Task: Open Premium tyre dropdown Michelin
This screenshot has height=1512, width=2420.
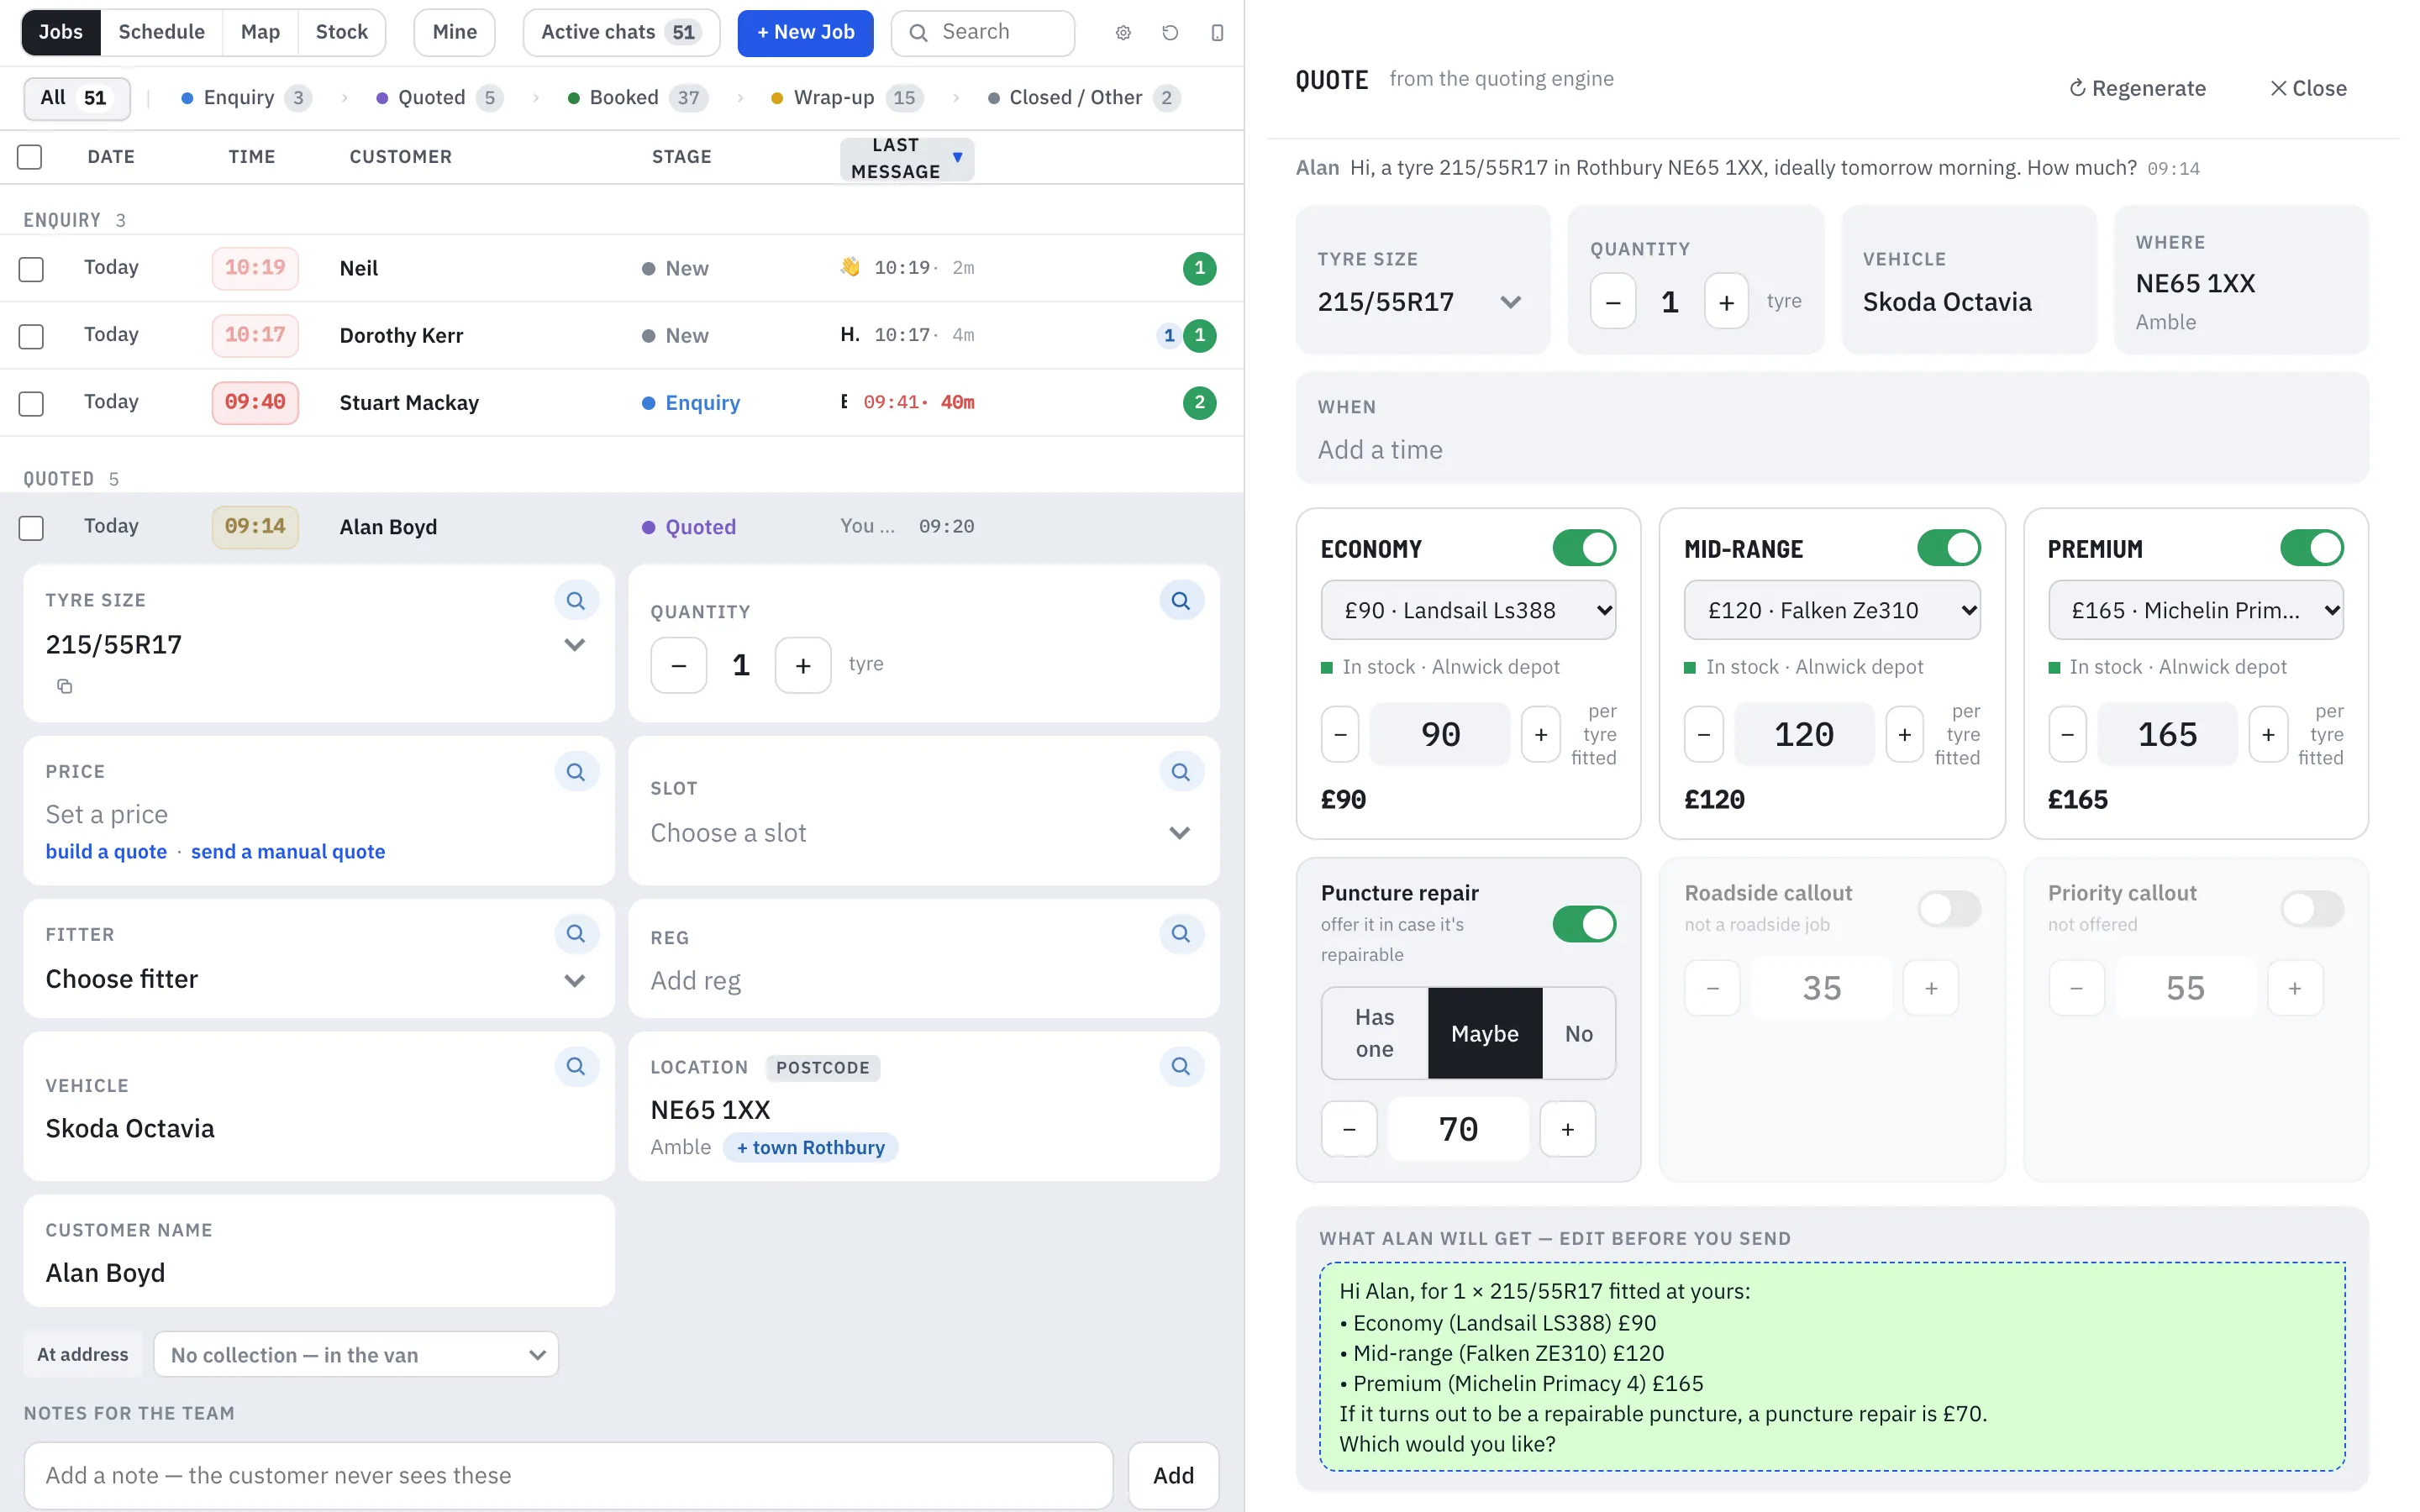Action: (x=2196, y=610)
